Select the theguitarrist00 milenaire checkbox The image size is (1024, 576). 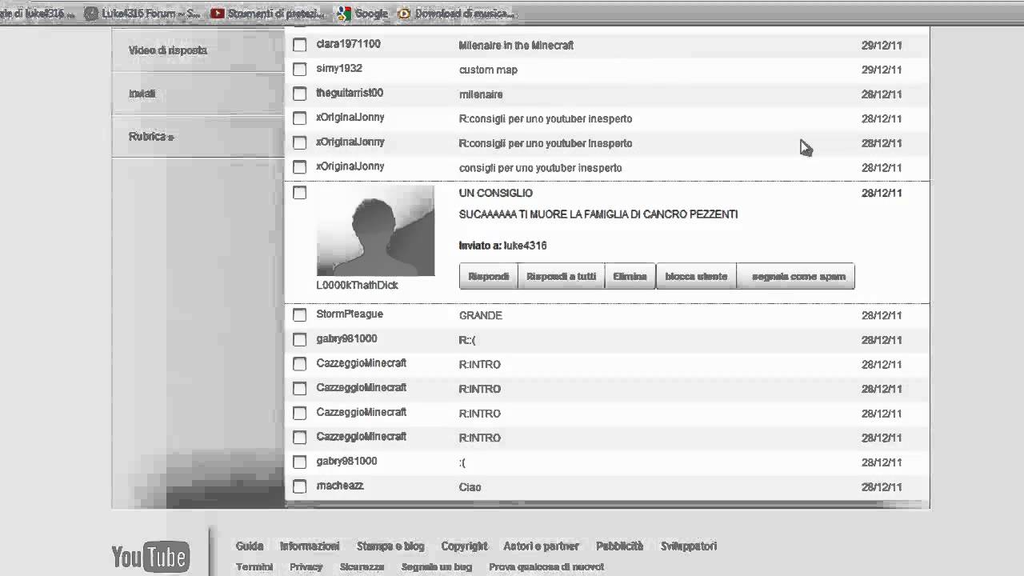point(299,94)
